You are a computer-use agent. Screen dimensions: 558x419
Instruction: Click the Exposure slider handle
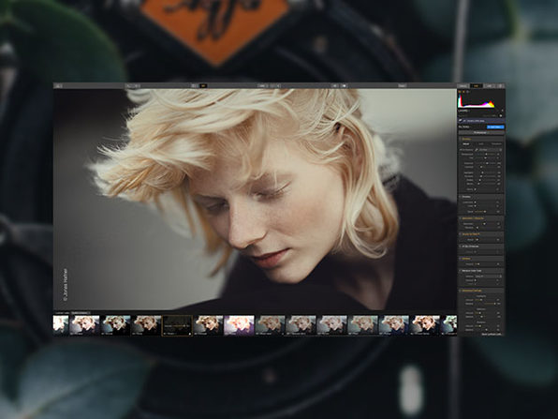[x=487, y=163]
